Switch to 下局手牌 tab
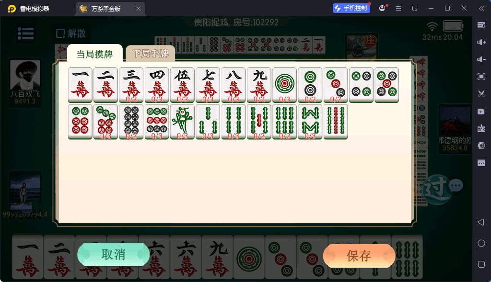 coord(150,54)
